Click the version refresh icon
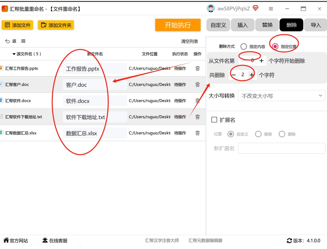 (x=289, y=241)
